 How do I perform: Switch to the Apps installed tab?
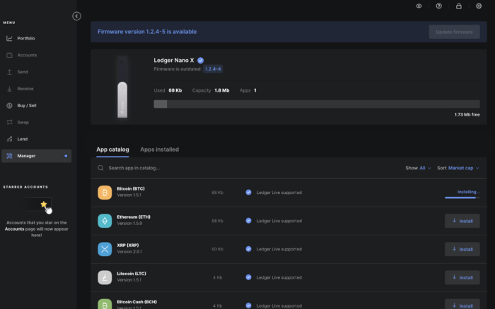pos(159,150)
